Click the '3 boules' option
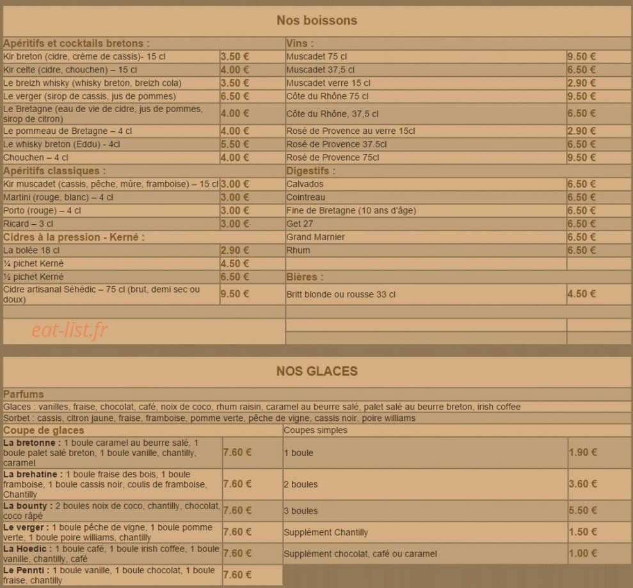This screenshot has width=633, height=588. [x=301, y=511]
